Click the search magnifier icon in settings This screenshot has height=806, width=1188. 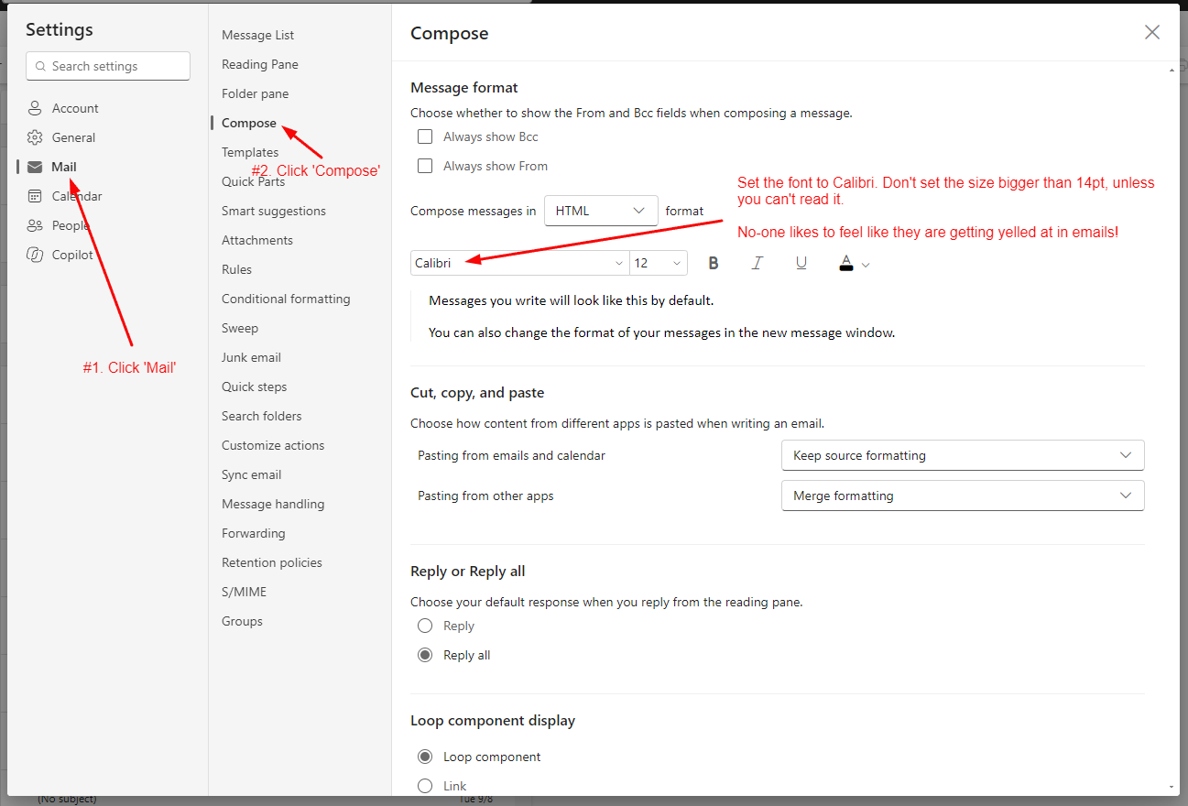(x=39, y=66)
